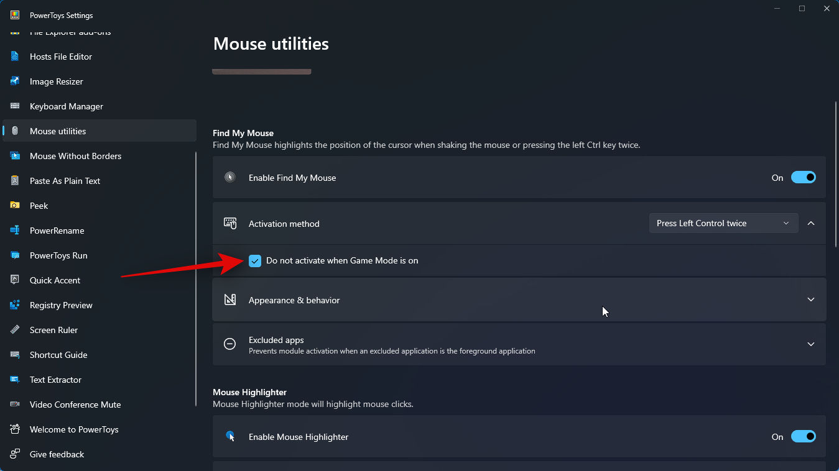The image size is (839, 471).
Task: Click the Find My Mouse section heading
Action: 243,133
